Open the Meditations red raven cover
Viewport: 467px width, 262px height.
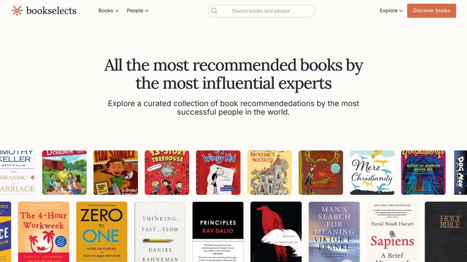tap(276, 232)
